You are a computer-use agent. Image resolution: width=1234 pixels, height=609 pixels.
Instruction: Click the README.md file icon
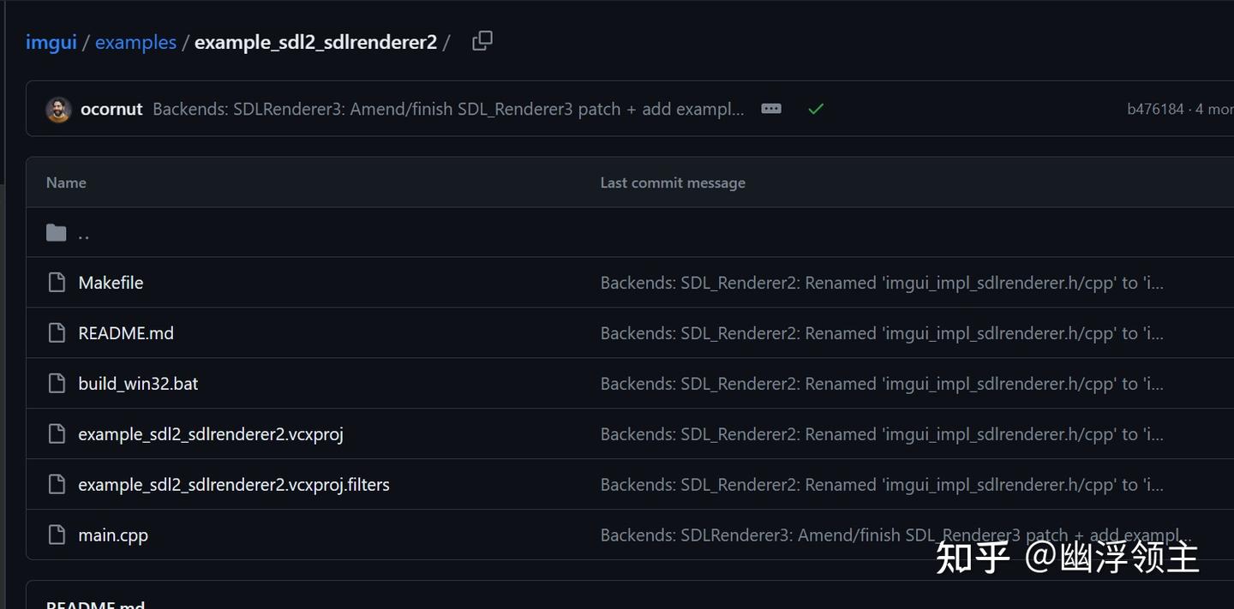[x=57, y=333]
